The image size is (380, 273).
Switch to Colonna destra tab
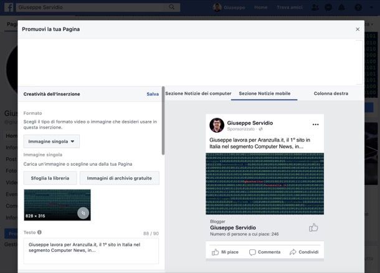click(331, 93)
